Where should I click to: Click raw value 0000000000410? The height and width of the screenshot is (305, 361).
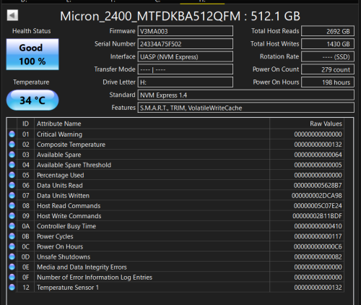[318, 226]
